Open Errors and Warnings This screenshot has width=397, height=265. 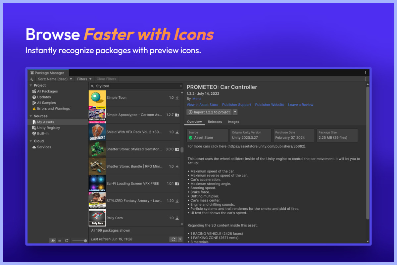pyautogui.click(x=53, y=108)
